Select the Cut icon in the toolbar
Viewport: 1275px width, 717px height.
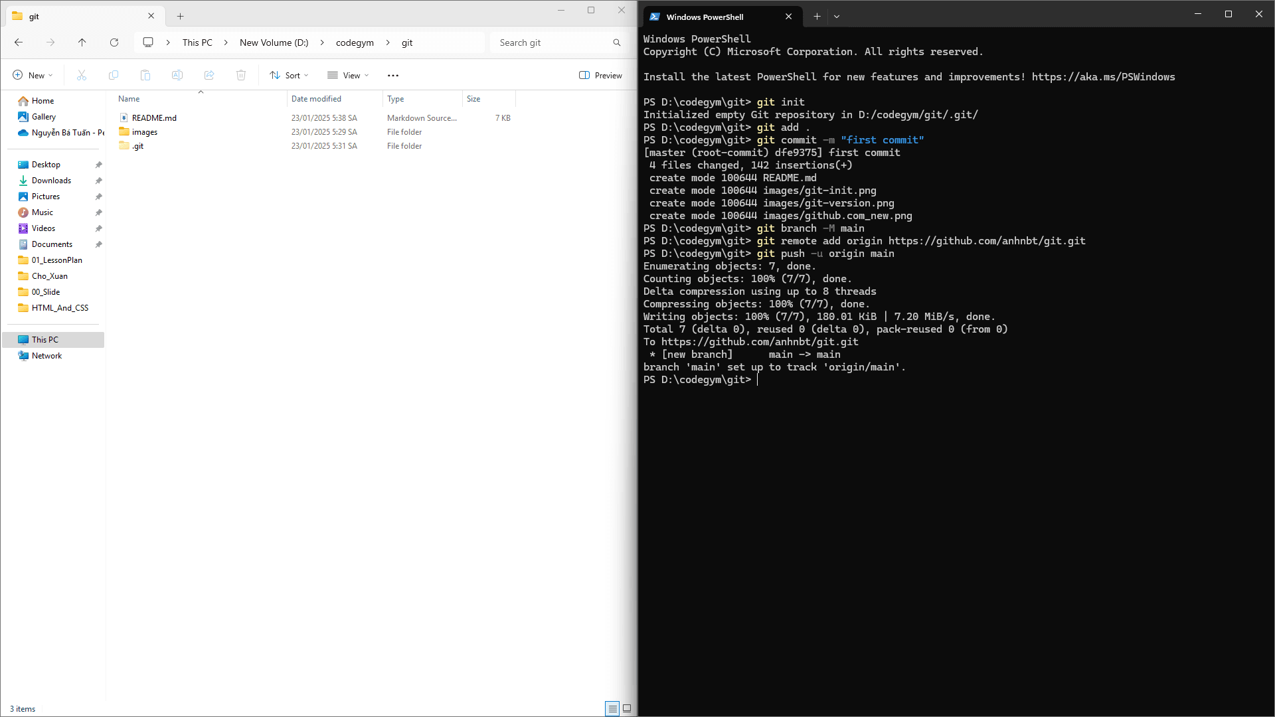coord(81,75)
